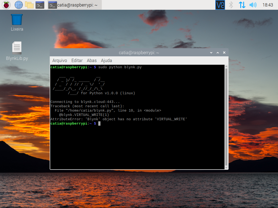Click the clock showing 18:43

[268, 5]
